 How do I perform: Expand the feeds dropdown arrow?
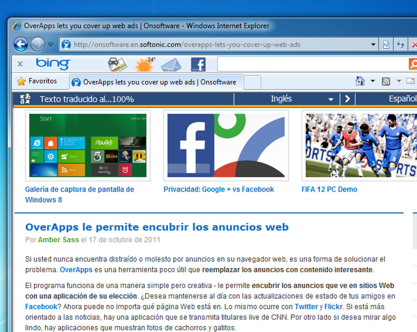pyautogui.click(x=399, y=81)
